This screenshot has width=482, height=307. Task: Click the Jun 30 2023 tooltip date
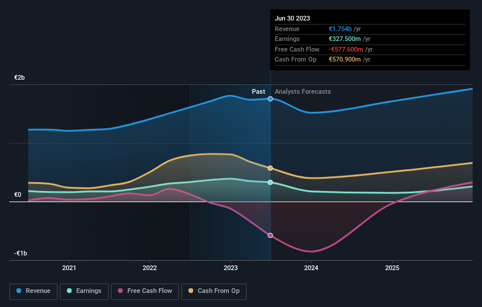[x=292, y=18]
